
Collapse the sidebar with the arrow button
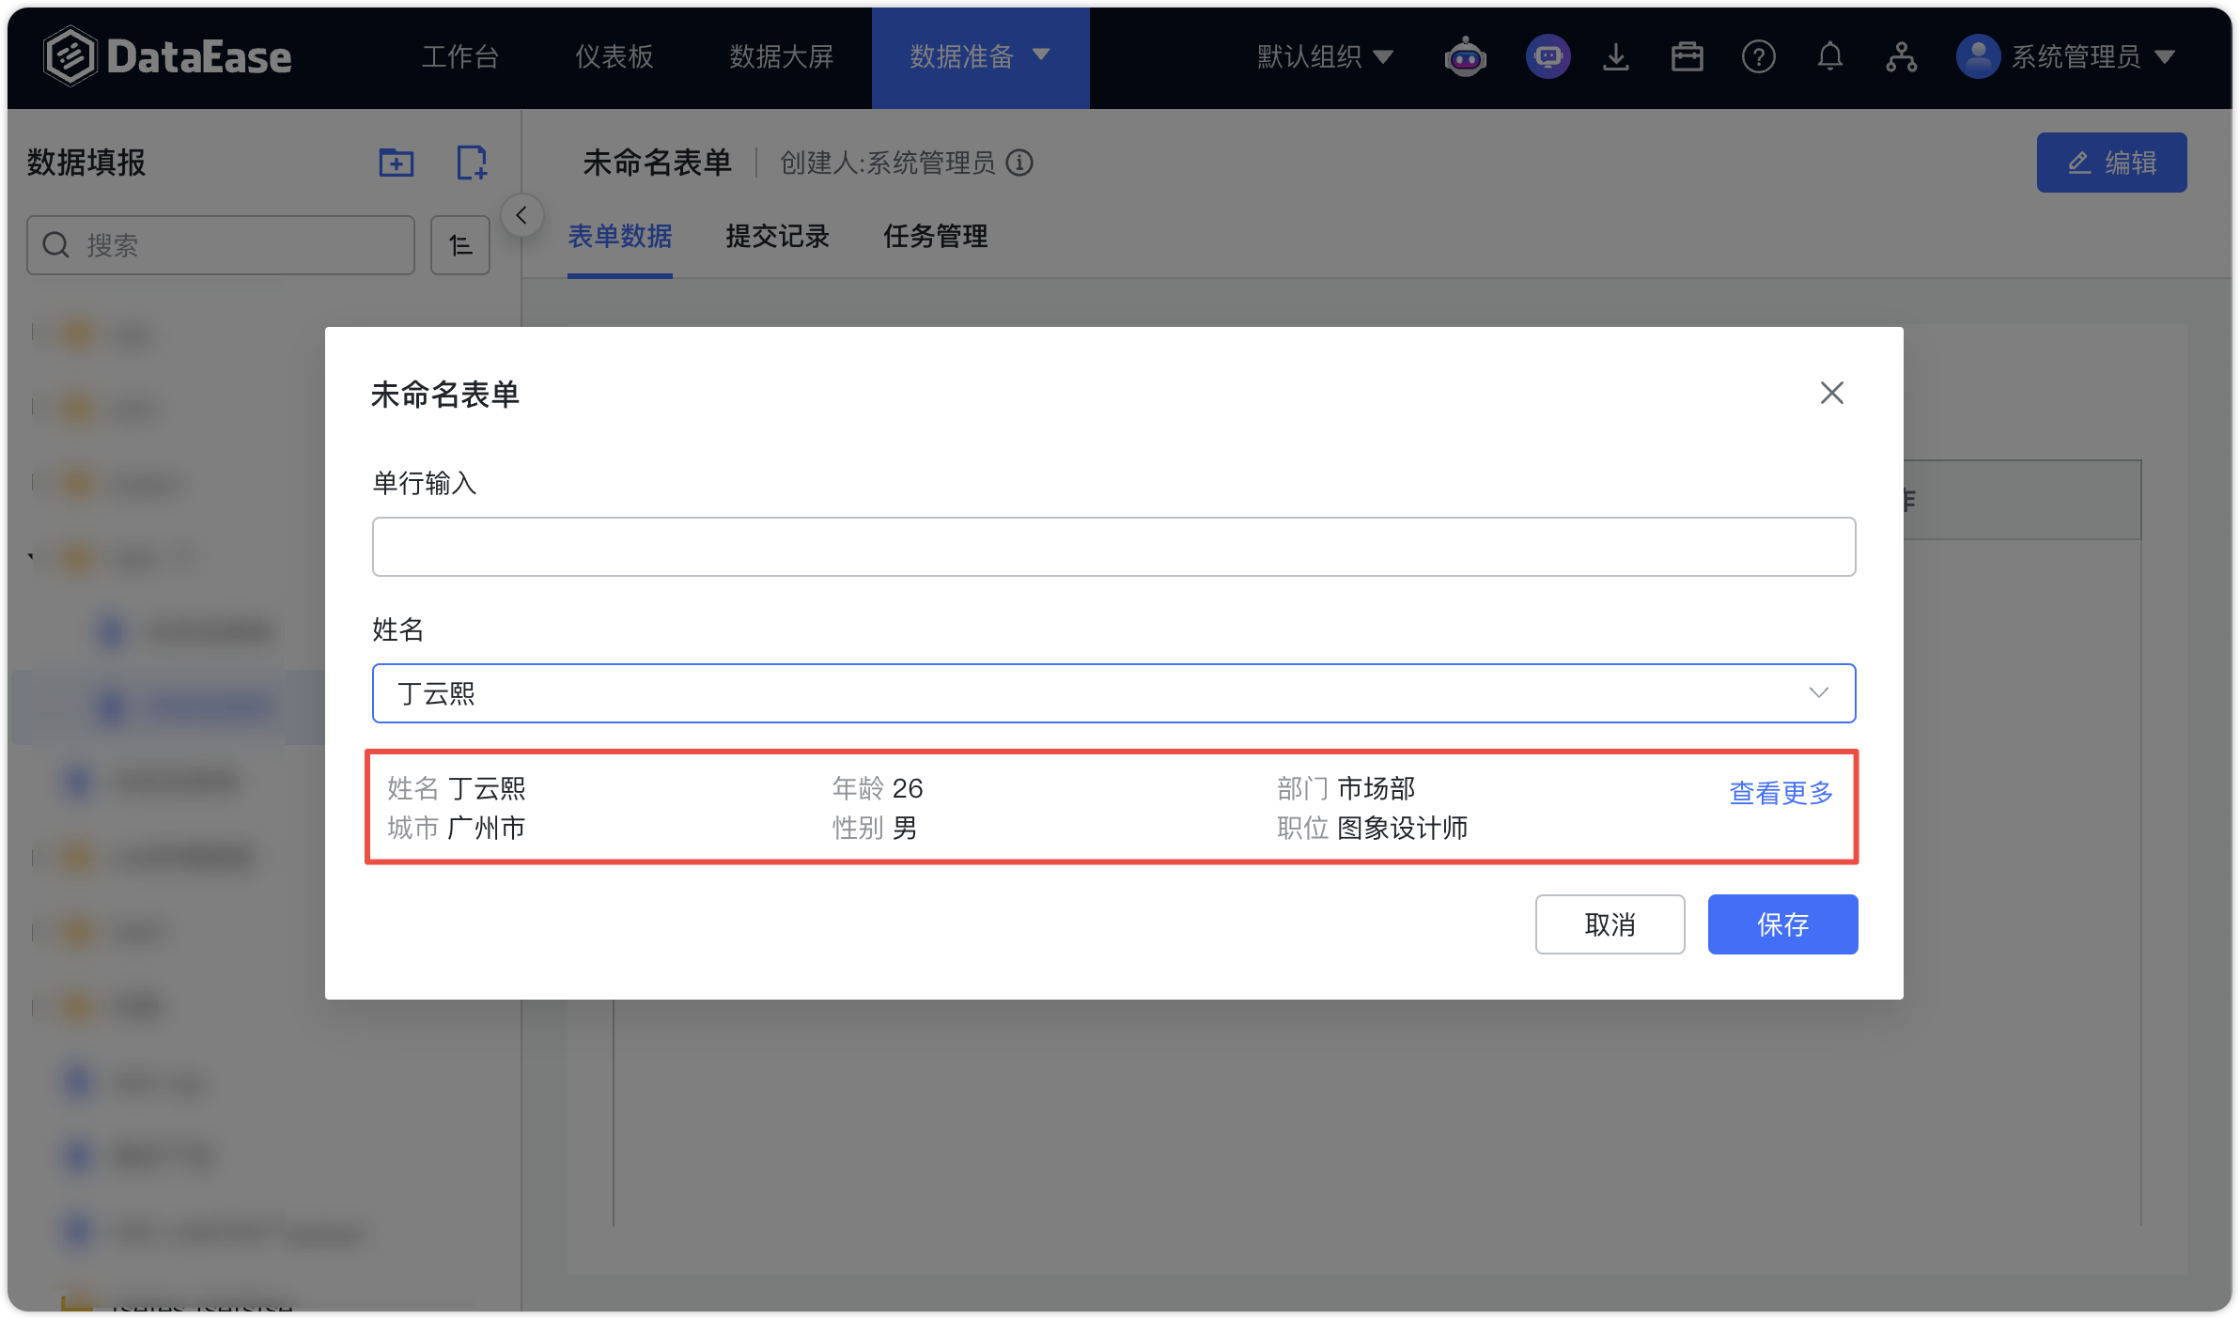pos(521,216)
